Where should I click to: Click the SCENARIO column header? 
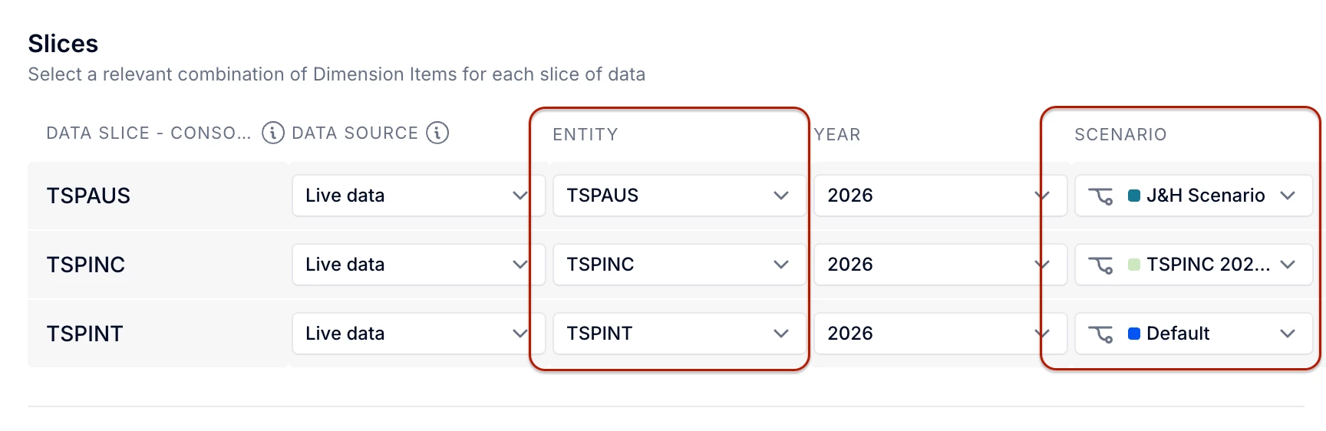tap(1120, 135)
